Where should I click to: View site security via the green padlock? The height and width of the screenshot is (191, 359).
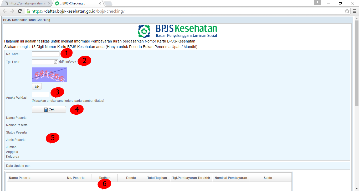[28, 11]
